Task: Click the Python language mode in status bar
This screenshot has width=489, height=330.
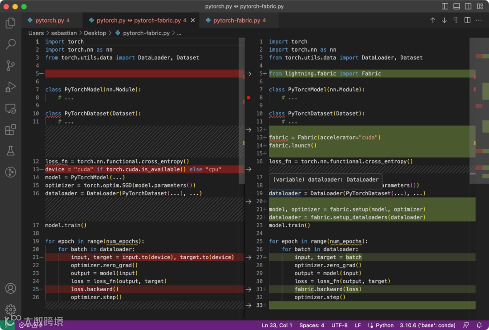Action: pos(384,325)
